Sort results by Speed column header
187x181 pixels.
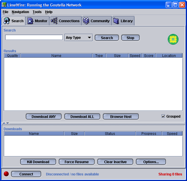click(x=135, y=55)
